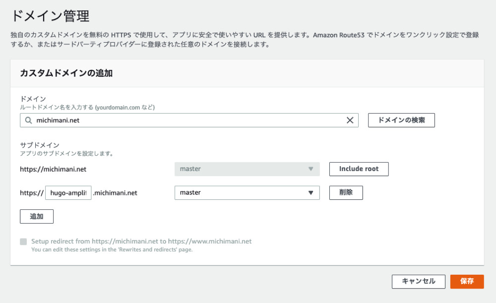Click the grayed master dropdown beside the root domain

point(247,169)
